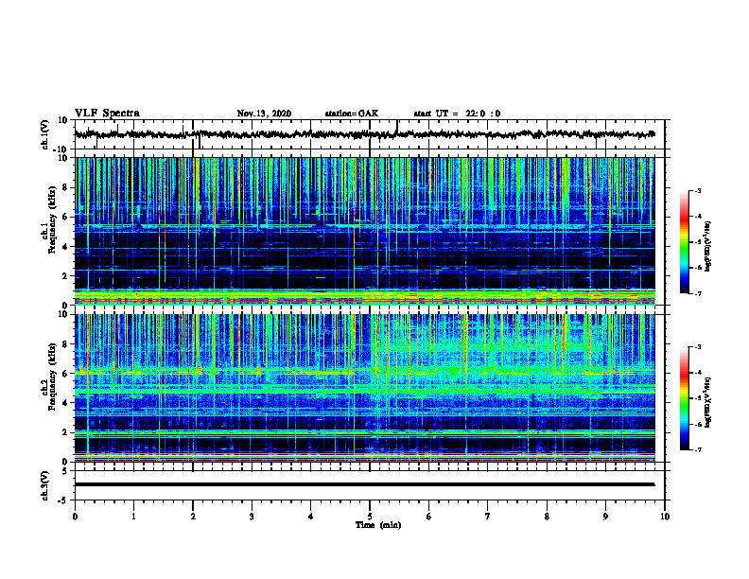Click the "VLF Spectra" title text

click(x=107, y=114)
